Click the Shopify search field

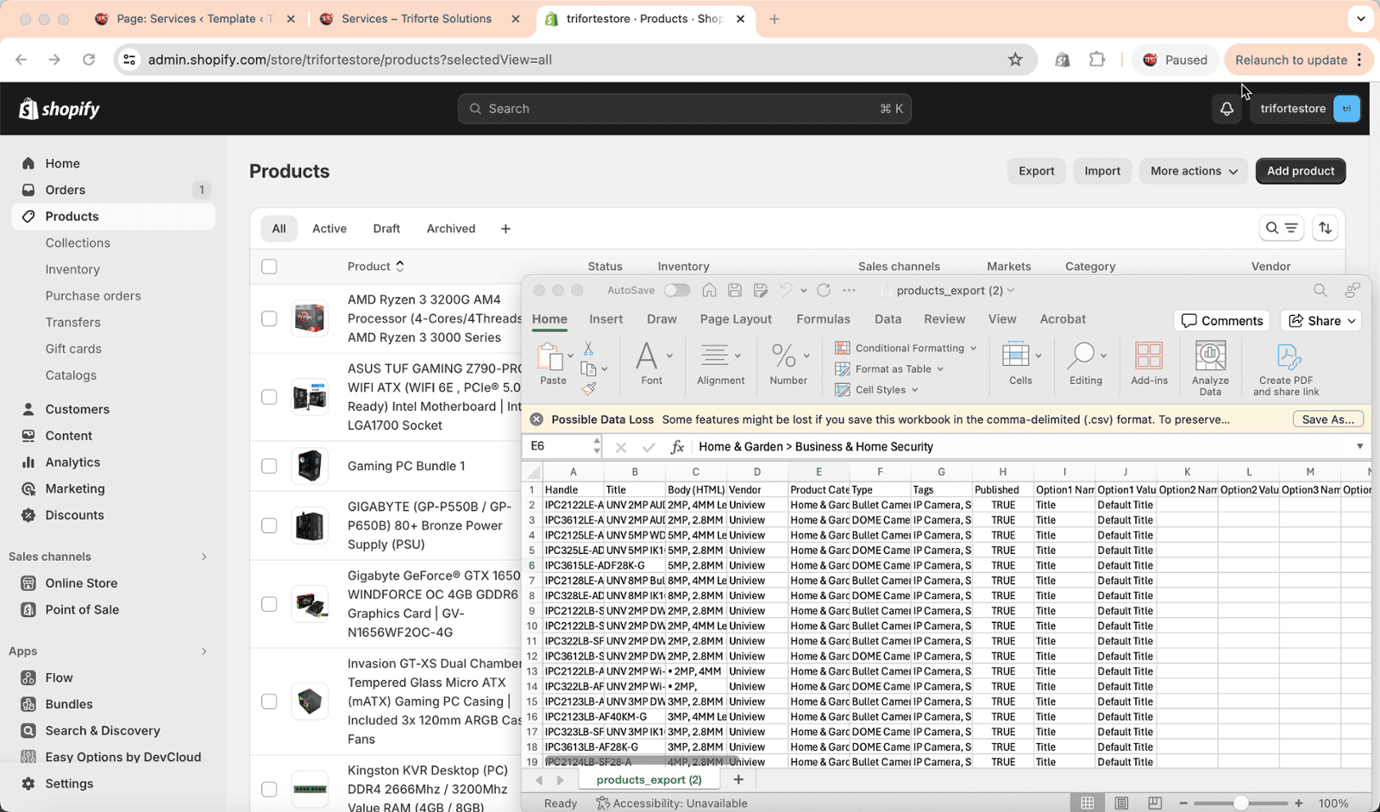click(685, 109)
